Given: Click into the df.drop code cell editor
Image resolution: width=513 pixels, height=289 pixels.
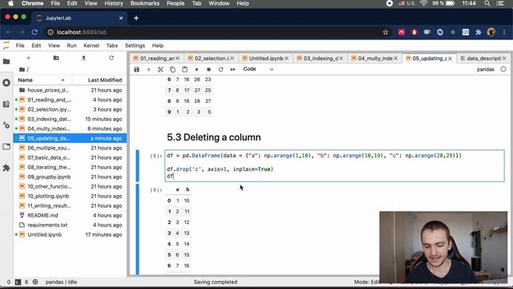Looking at the screenshot, I should [x=335, y=166].
